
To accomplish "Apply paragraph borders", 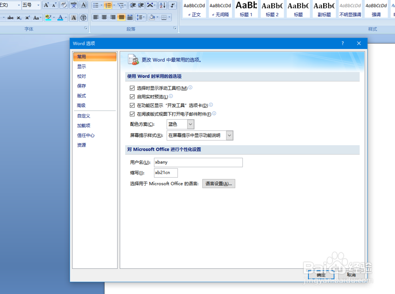I will point(164,17).
